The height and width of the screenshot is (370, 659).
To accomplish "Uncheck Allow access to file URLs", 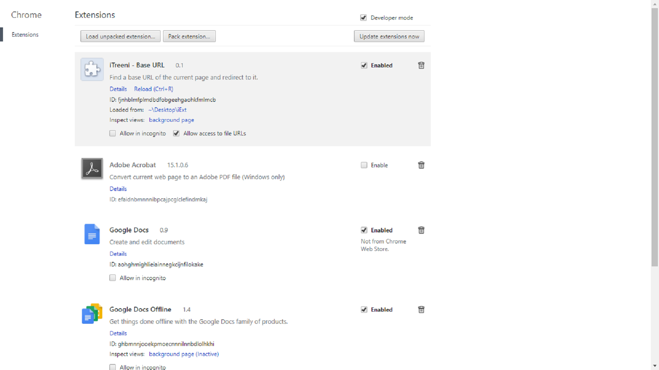I will [x=176, y=134].
